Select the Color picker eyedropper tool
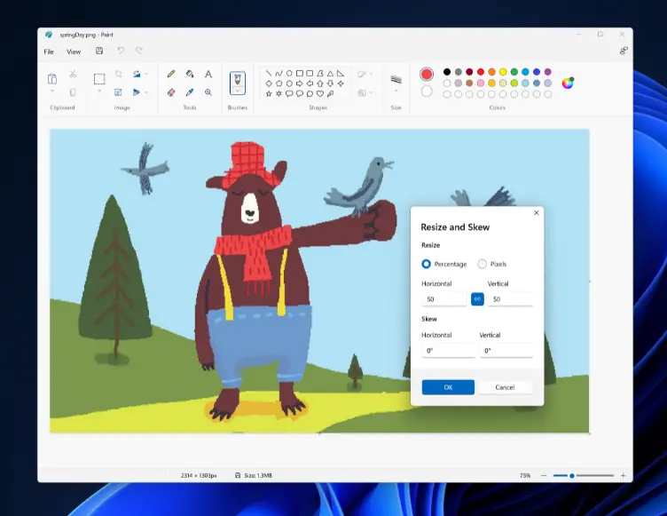 190,92
